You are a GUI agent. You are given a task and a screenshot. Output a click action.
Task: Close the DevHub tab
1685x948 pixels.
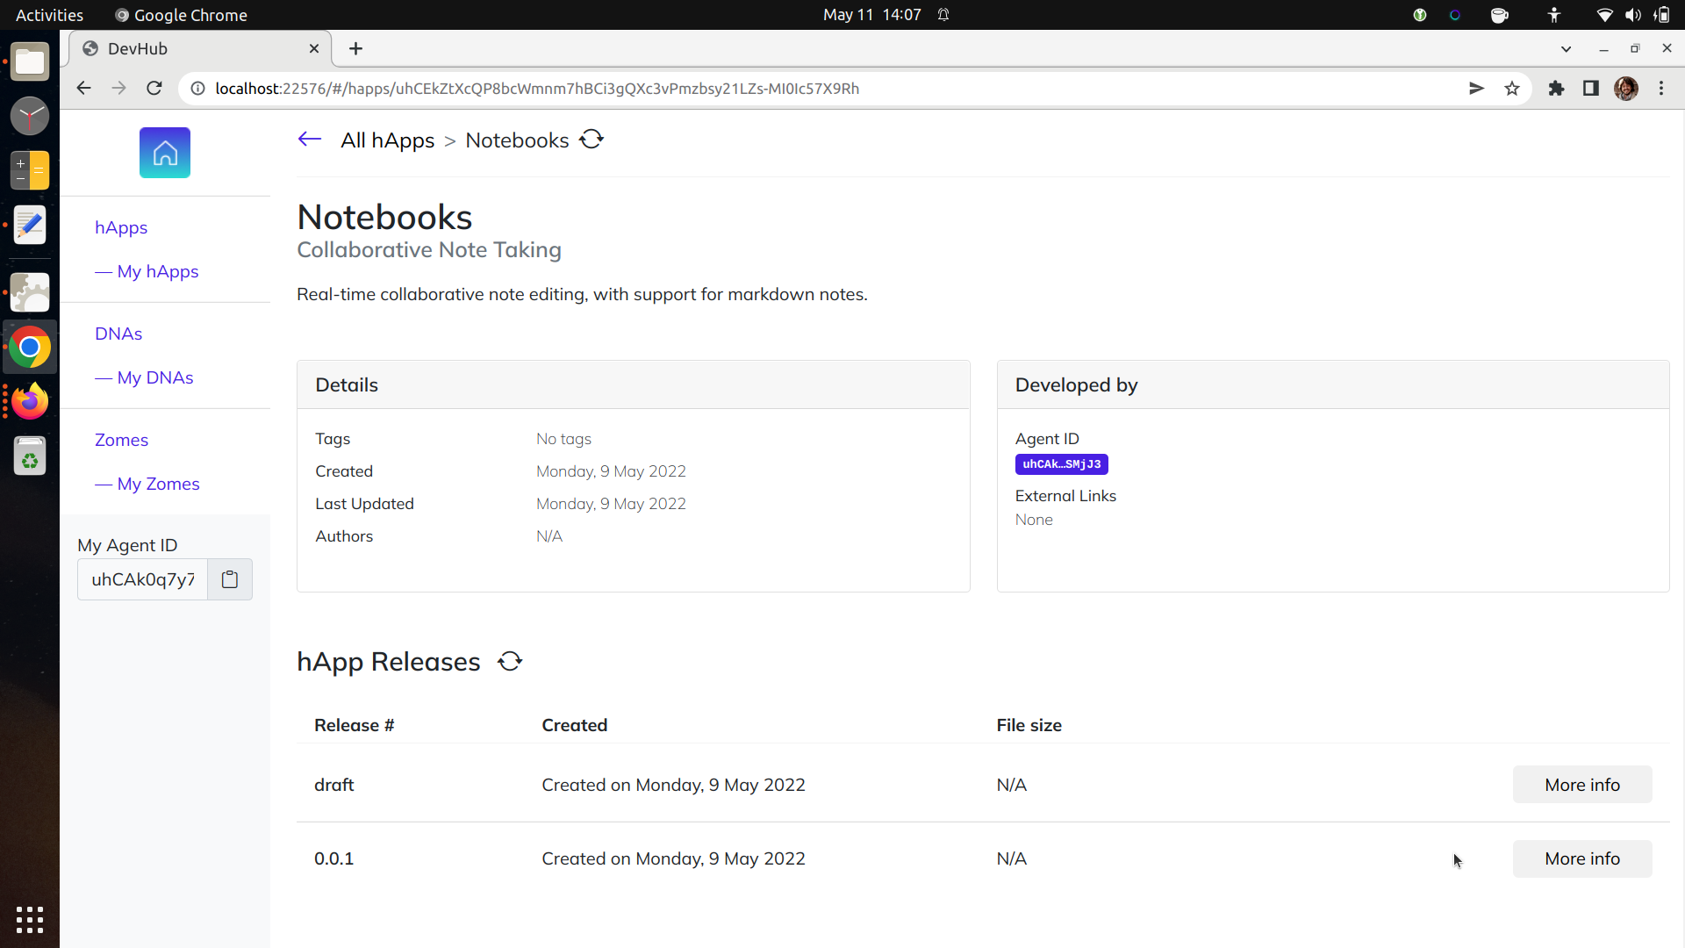pyautogui.click(x=314, y=49)
